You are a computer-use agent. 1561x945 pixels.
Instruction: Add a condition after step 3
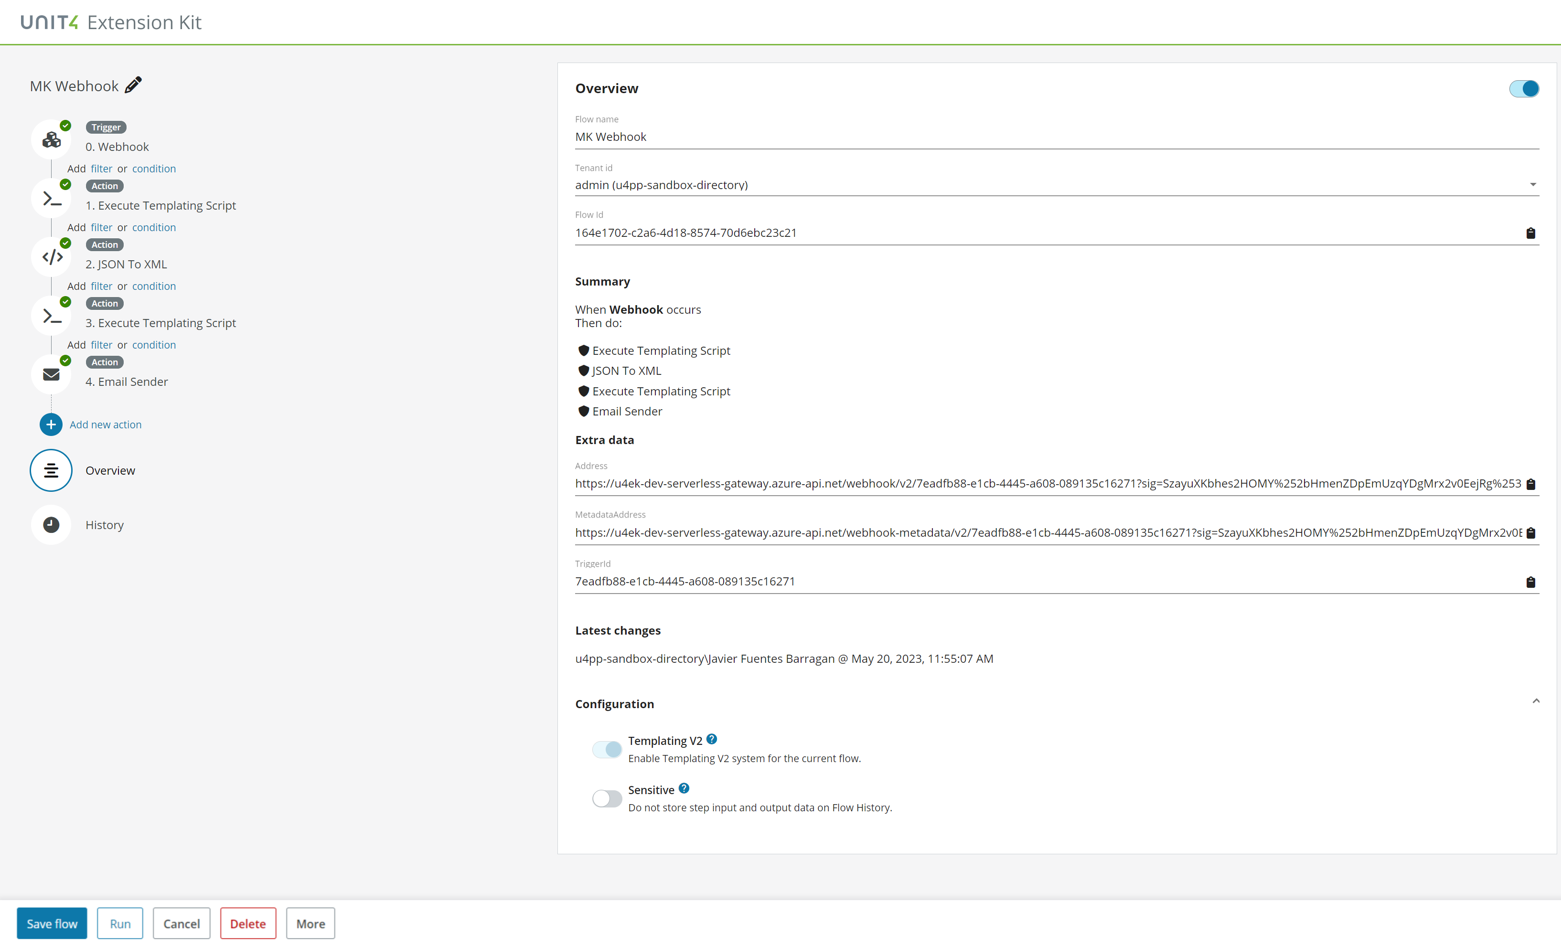coord(154,345)
